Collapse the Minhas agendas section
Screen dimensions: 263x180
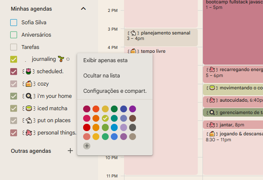[x=84, y=9]
